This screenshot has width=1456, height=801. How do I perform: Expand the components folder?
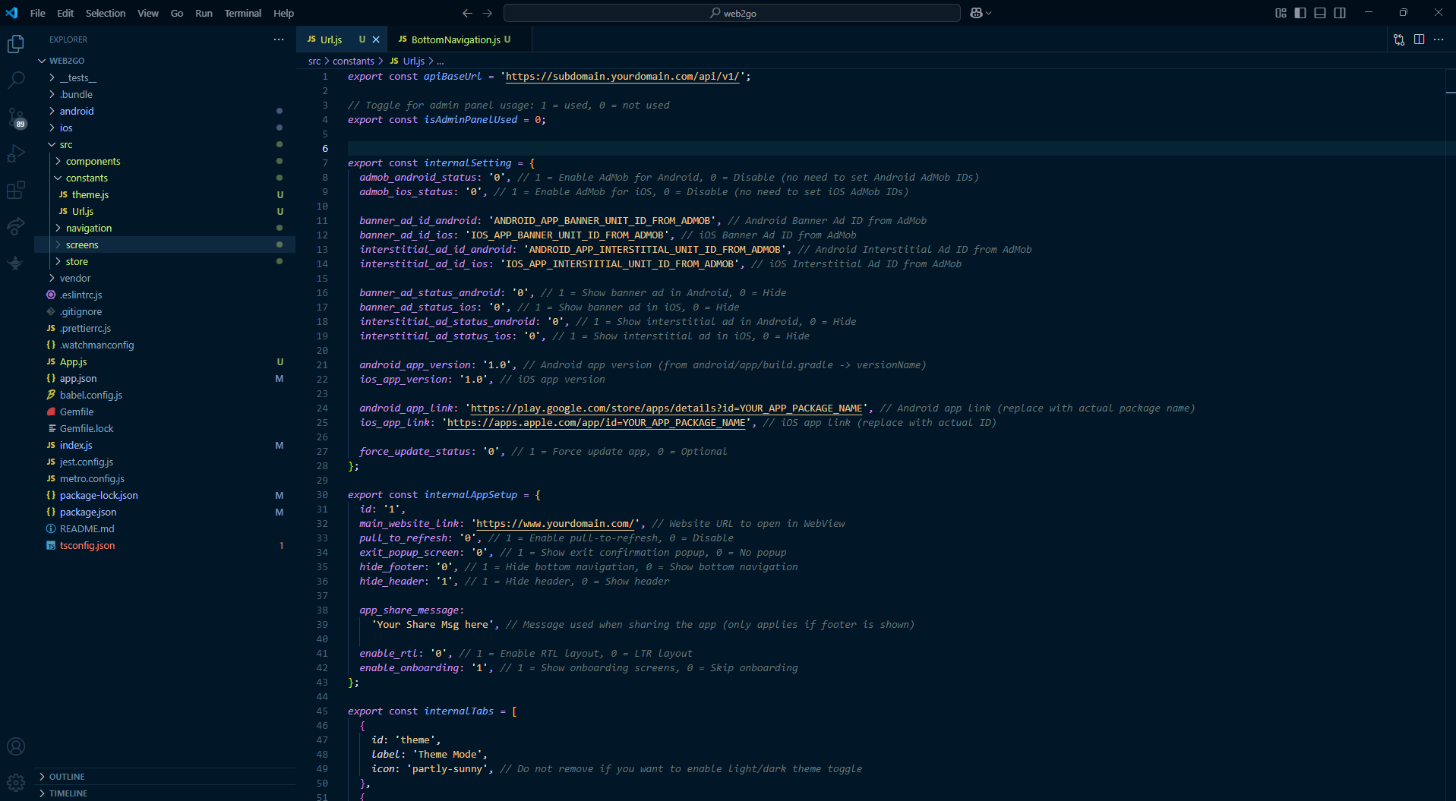(93, 161)
